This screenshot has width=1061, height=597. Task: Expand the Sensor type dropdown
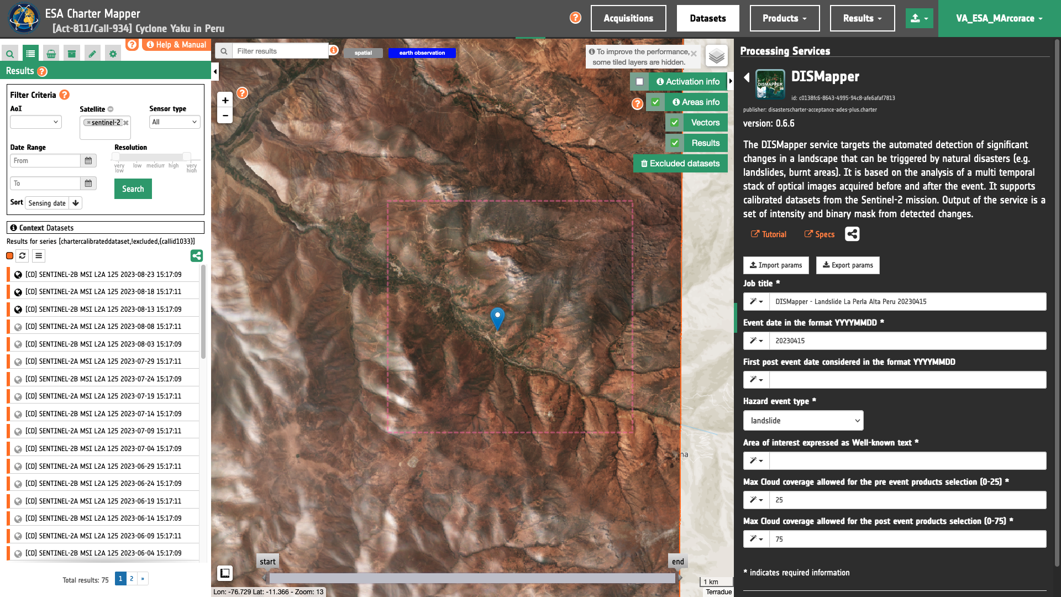coord(175,122)
